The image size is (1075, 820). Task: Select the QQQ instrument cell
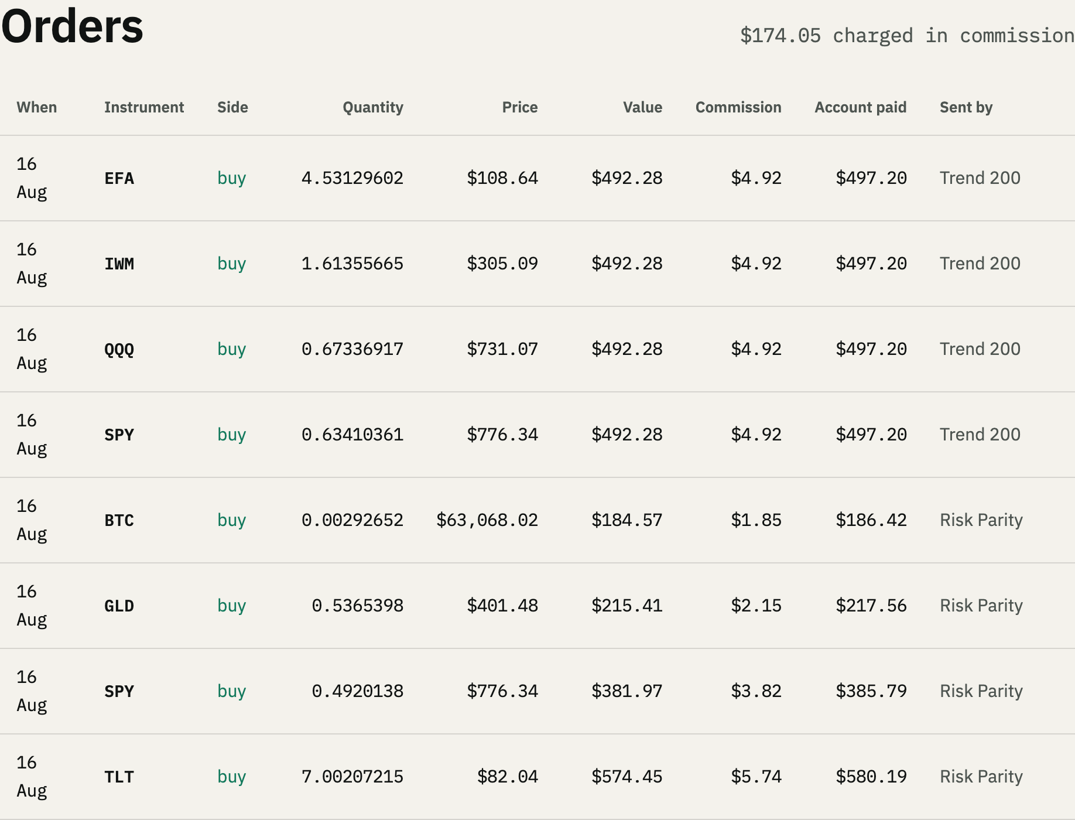click(119, 349)
